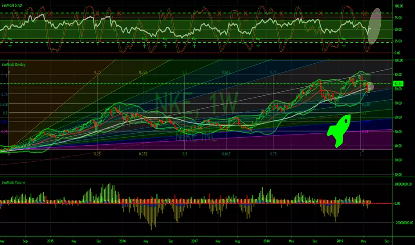The image size is (415, 245).
Task: Click the 90.00 price scale label
Action: [398, 74]
